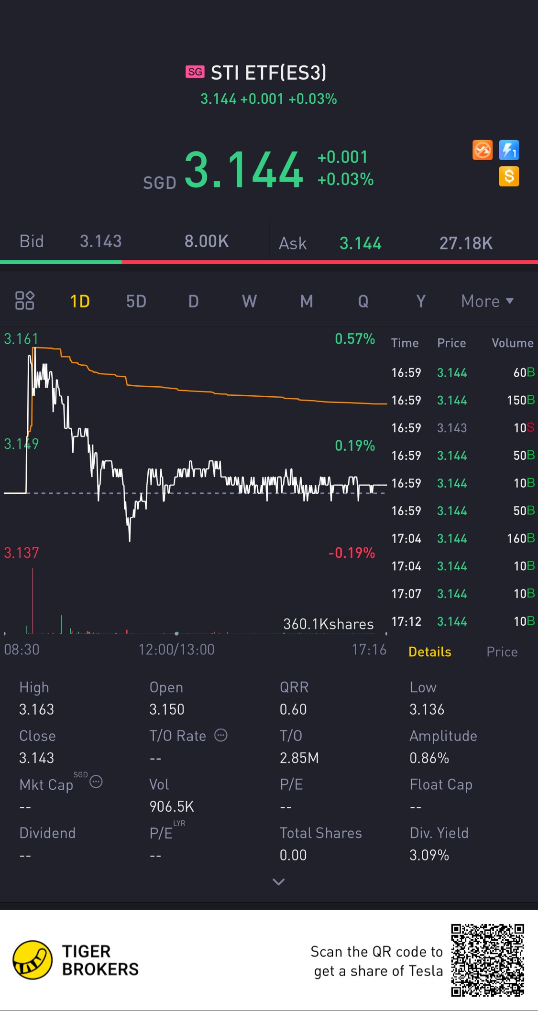Image resolution: width=538 pixels, height=1011 pixels.
Task: Select the 17:12 trade row
Action: coord(462,621)
